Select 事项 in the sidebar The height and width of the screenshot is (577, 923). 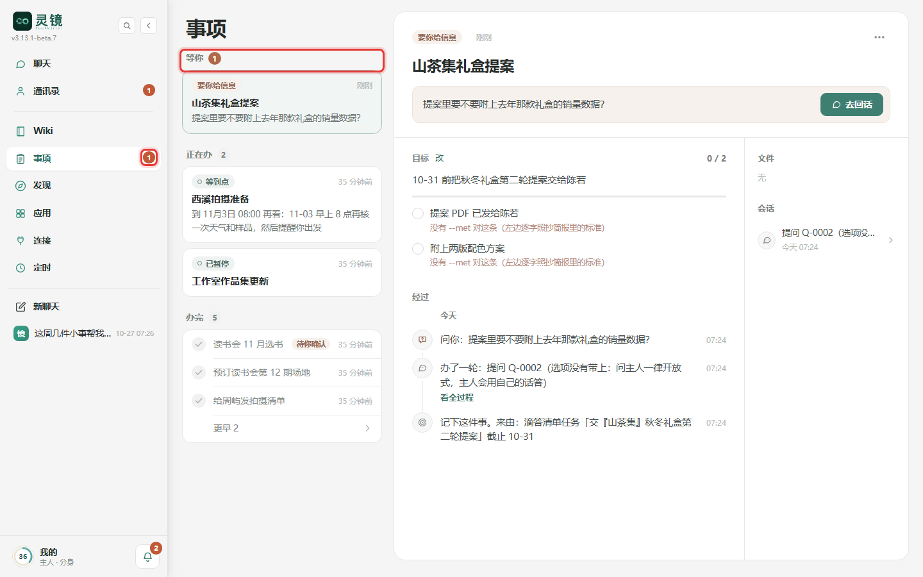(x=83, y=158)
